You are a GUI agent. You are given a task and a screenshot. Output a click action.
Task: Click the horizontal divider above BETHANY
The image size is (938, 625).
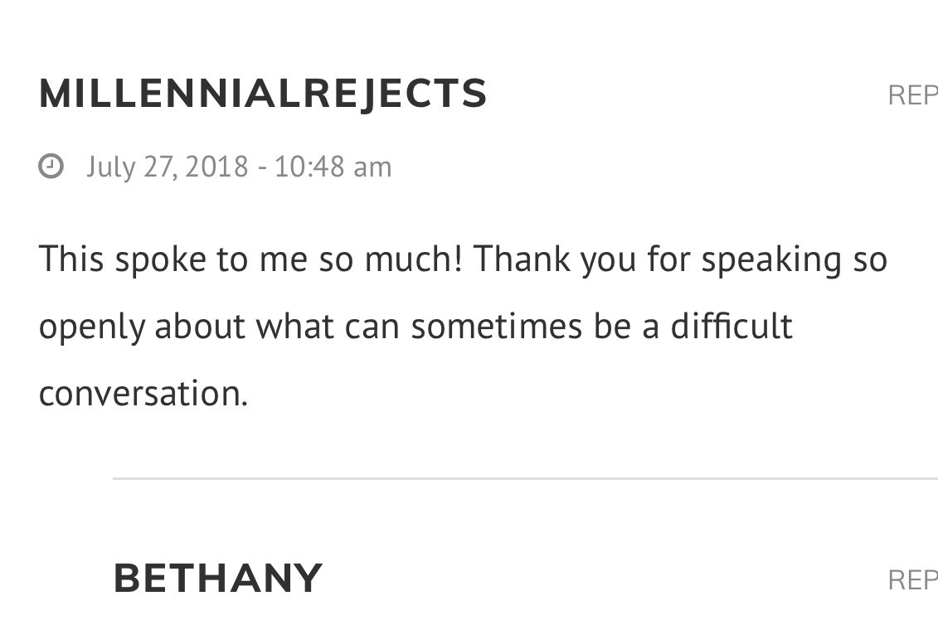click(x=525, y=478)
